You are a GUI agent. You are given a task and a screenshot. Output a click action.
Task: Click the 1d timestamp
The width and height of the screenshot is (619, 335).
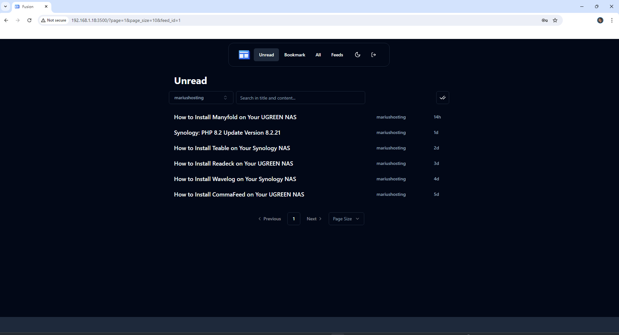[436, 132]
